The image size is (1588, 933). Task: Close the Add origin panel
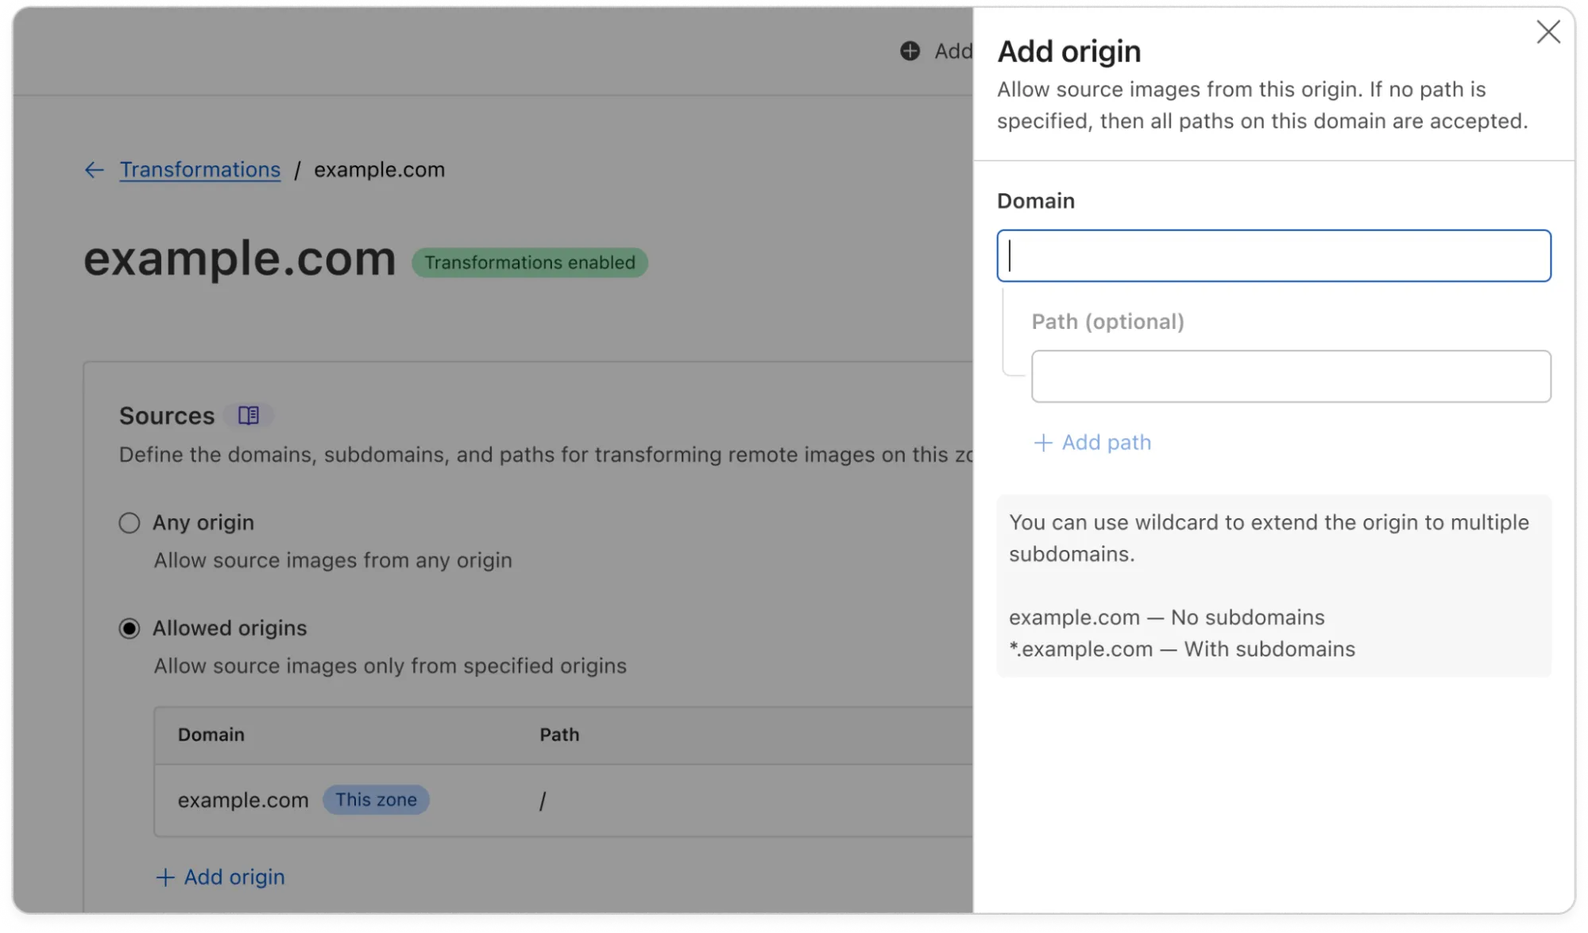(1548, 33)
